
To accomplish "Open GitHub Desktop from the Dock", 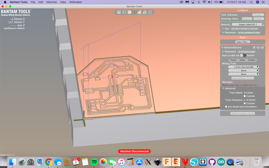I will pos(212,162).
